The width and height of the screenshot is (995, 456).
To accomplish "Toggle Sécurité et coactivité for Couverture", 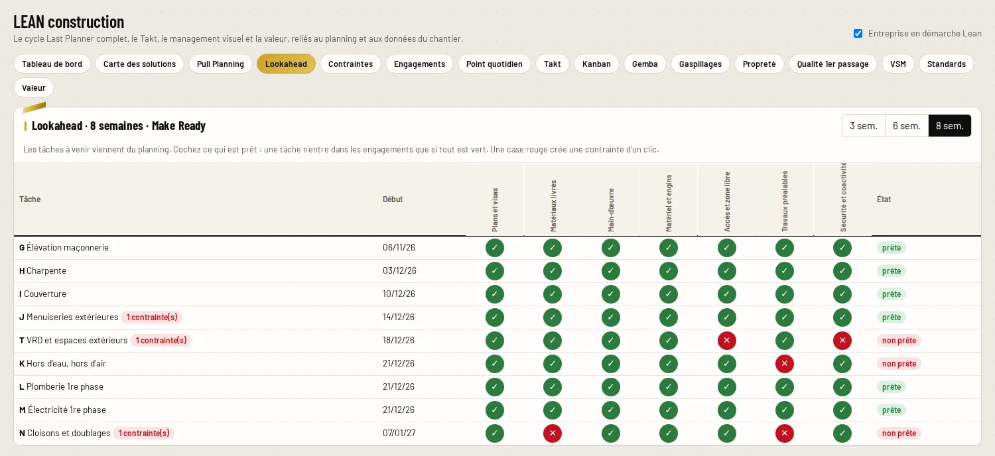I will [x=842, y=294].
